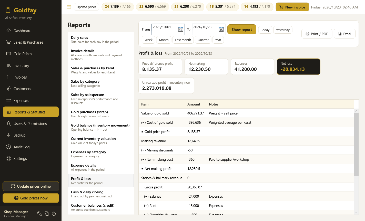Click the table scrollbar up arrow
Viewport: 365px width, 221px height.
pos(356,111)
